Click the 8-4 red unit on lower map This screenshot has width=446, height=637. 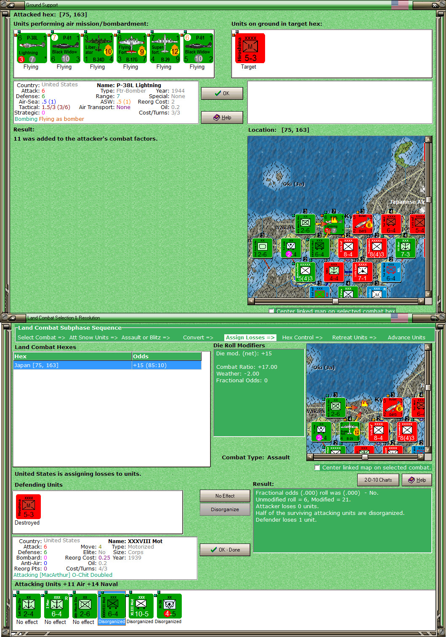[x=378, y=432]
